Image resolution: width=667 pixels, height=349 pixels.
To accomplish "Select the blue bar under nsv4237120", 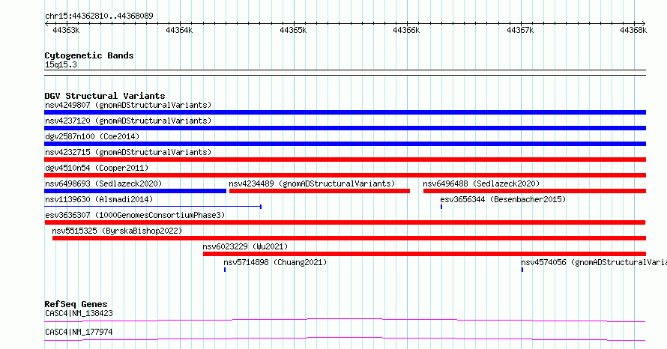I will (x=345, y=128).
